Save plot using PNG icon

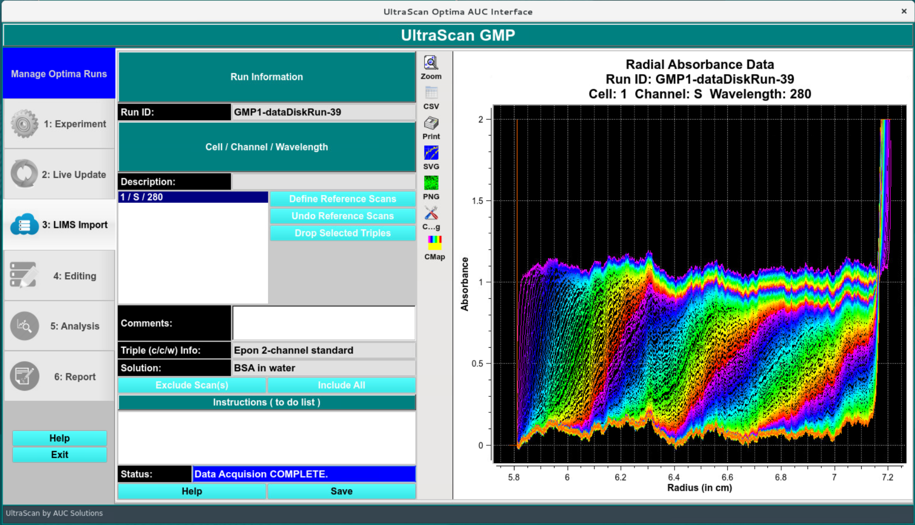(431, 183)
